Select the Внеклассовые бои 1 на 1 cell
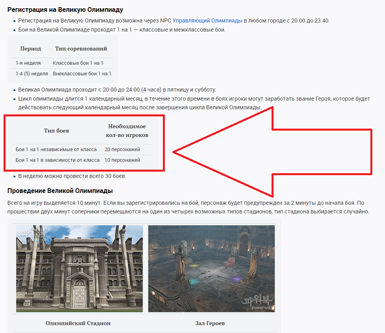 point(82,74)
